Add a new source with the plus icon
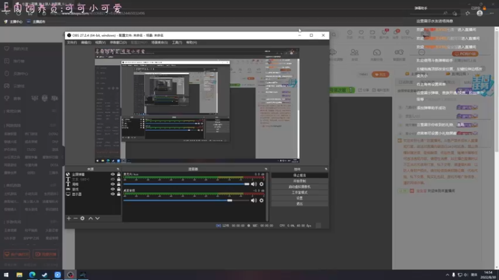 (x=69, y=218)
